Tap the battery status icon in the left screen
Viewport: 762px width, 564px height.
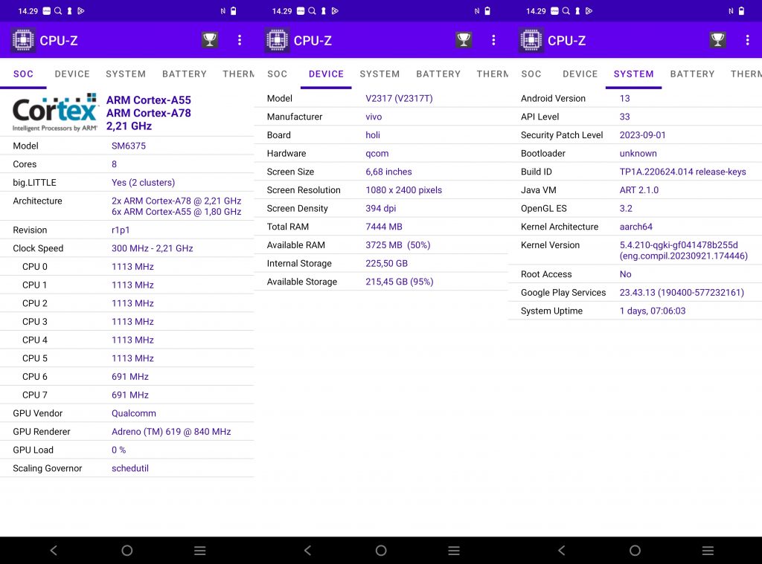point(233,10)
